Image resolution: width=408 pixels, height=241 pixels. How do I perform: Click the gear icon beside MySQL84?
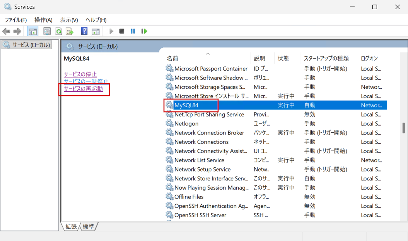pyautogui.click(x=169, y=105)
